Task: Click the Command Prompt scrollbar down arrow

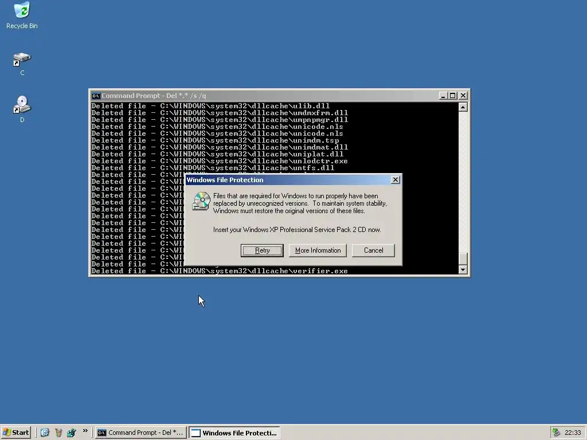Action: point(463,269)
